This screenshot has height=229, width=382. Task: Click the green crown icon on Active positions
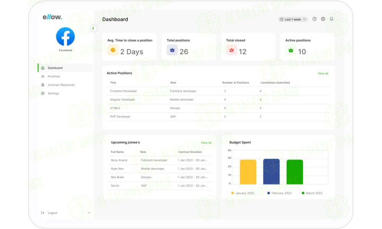[291, 50]
